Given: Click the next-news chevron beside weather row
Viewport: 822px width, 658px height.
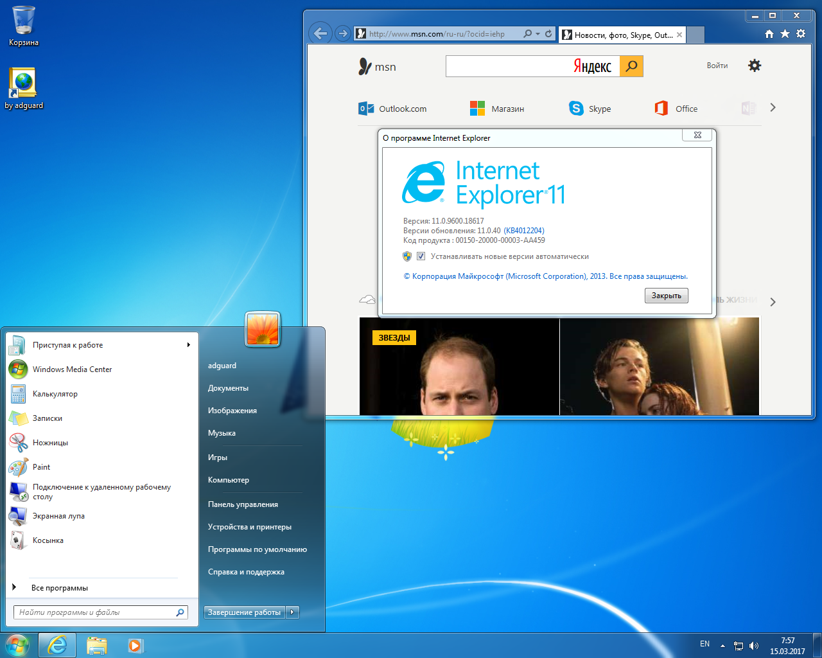Looking at the screenshot, I should click(x=773, y=302).
